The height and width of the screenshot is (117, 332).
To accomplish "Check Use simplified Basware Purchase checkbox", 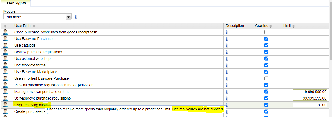I will 266,78.
